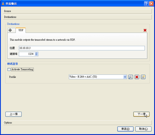The width and height of the screenshot is (155, 135).
Task: Focus the address field containing 10.10.10.3
Action: coord(82,48)
